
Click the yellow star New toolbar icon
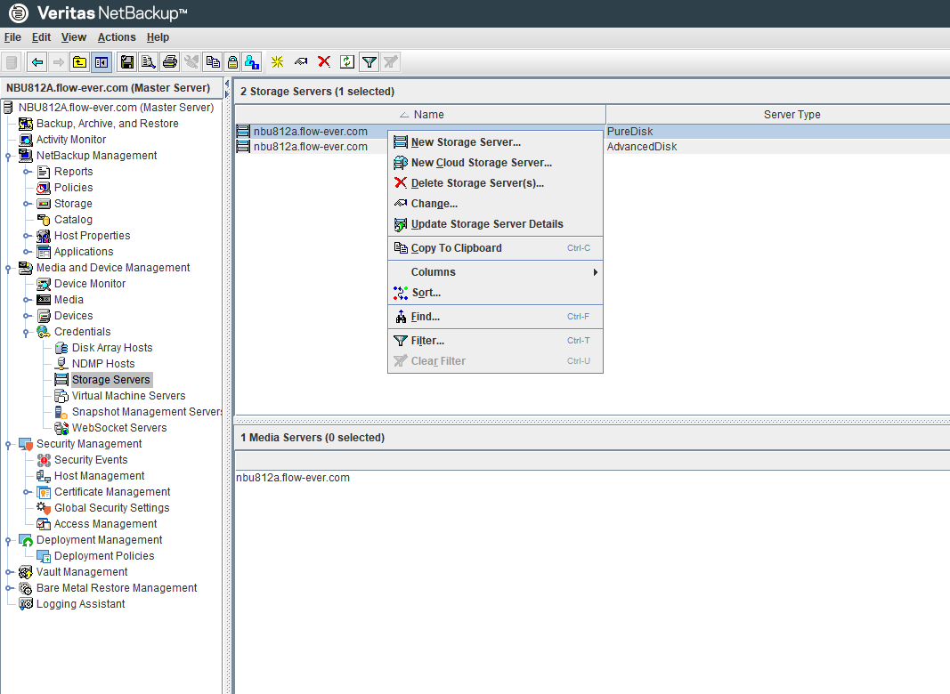pos(278,61)
